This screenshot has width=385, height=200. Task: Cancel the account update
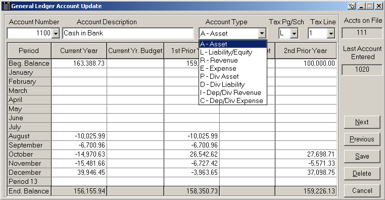click(362, 191)
